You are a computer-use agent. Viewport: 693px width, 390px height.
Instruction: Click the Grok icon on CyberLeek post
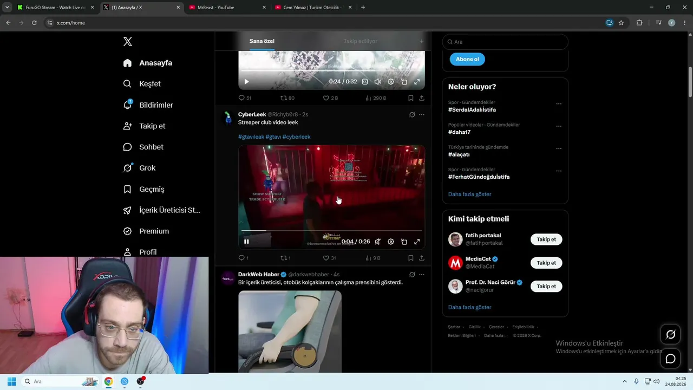(412, 115)
